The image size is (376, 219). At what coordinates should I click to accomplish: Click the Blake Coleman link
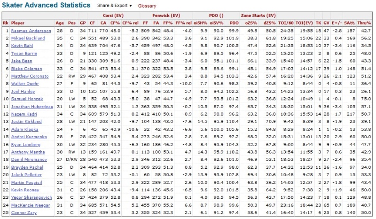(x=26, y=69)
